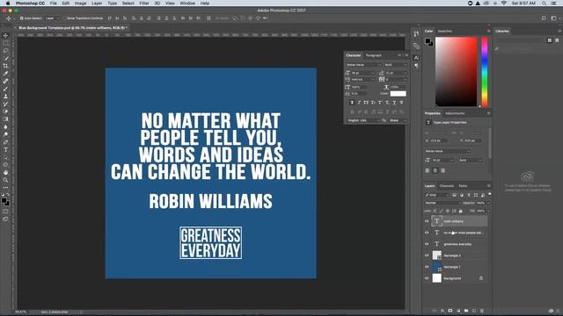The width and height of the screenshot is (563, 316).
Task: Open font style Bold dropdown in Character panel
Action: [395, 65]
